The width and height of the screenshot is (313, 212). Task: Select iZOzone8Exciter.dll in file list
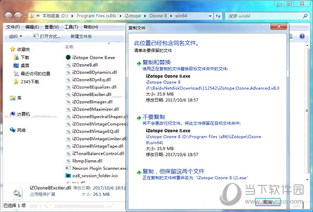[x=92, y=94]
